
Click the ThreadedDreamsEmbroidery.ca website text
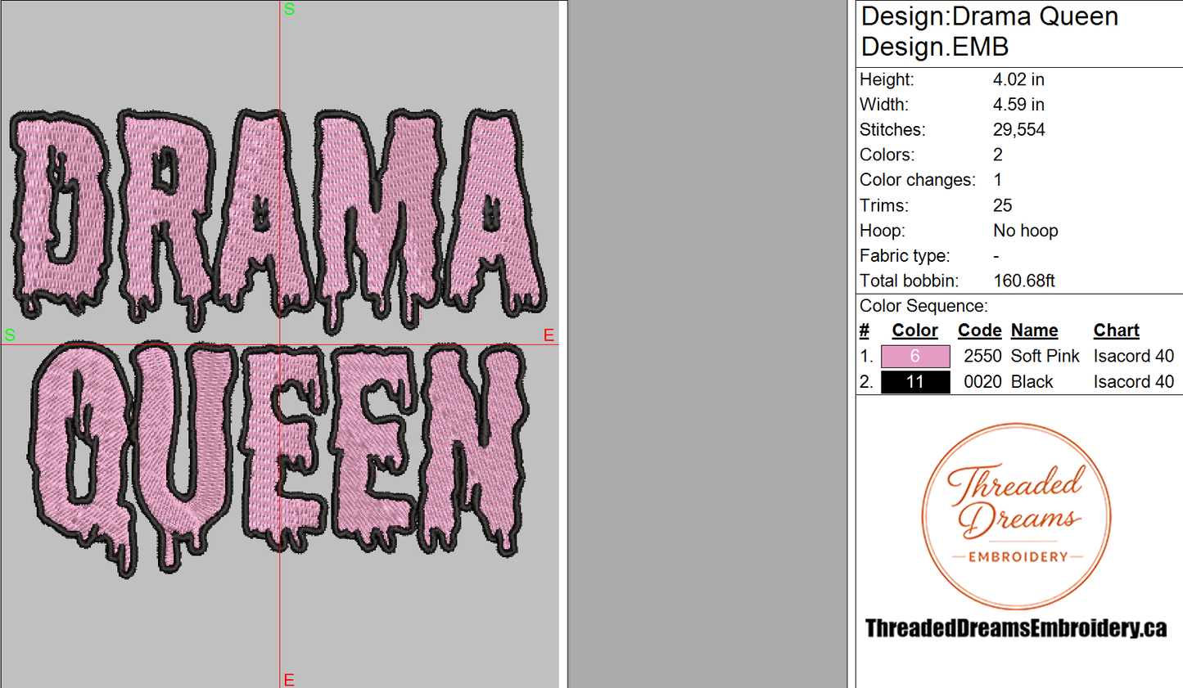(x=1016, y=628)
